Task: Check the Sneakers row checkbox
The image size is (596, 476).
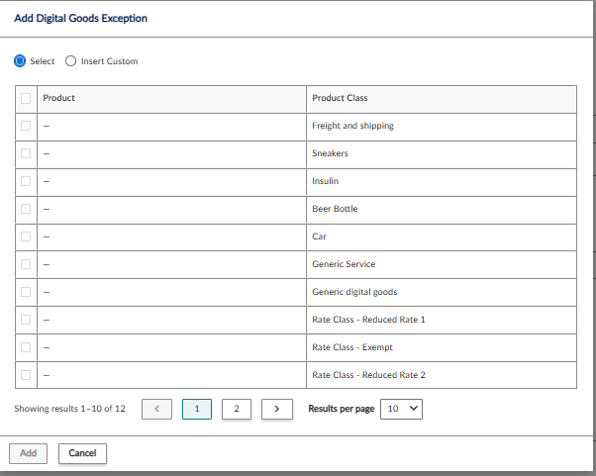Action: coord(26,153)
